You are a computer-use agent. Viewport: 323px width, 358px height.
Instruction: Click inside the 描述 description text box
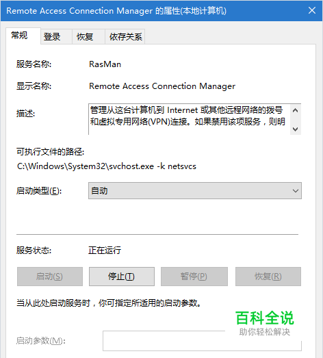point(190,119)
